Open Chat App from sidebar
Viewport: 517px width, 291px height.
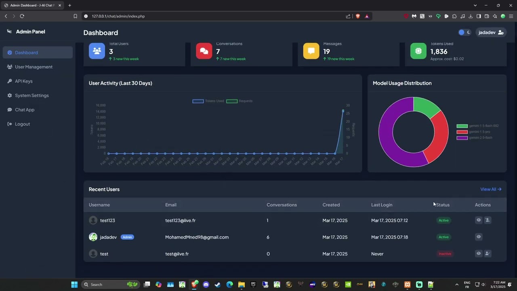tap(38, 110)
